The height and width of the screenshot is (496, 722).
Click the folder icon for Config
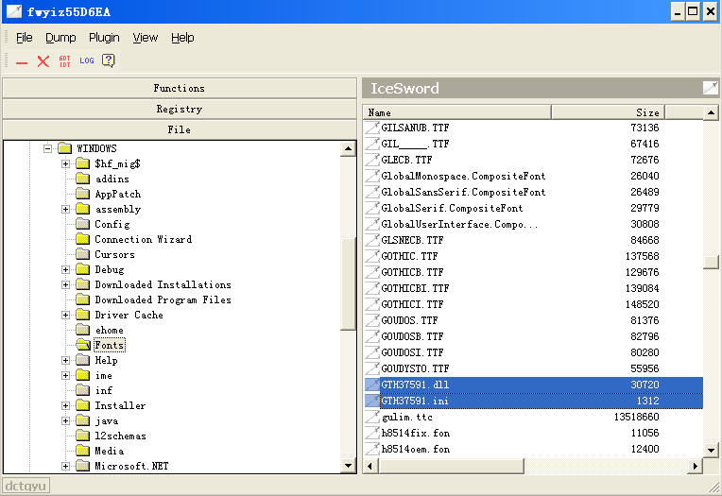click(x=83, y=224)
